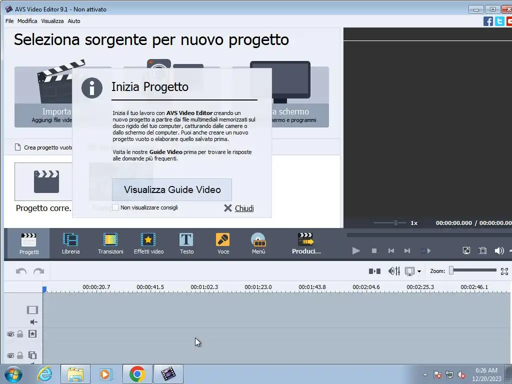Open Google Chrome from taskbar
Image resolution: width=512 pixels, height=384 pixels.
click(137, 374)
